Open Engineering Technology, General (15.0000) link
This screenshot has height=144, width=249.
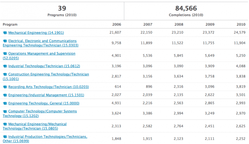coord(44,104)
